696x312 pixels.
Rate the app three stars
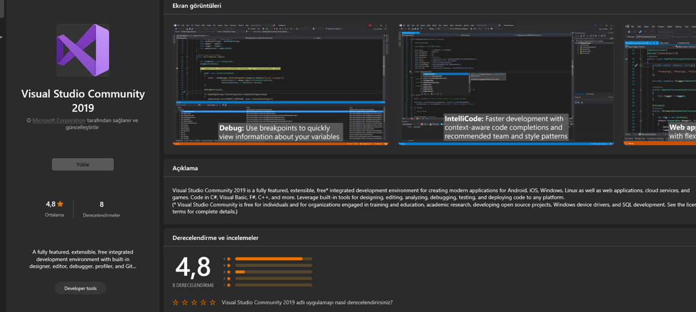(x=195, y=303)
